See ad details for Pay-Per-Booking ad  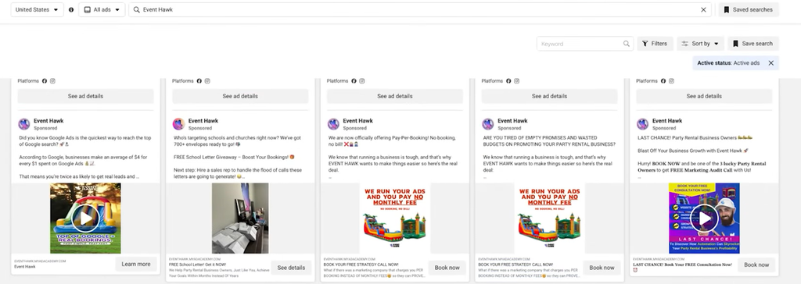coord(395,96)
